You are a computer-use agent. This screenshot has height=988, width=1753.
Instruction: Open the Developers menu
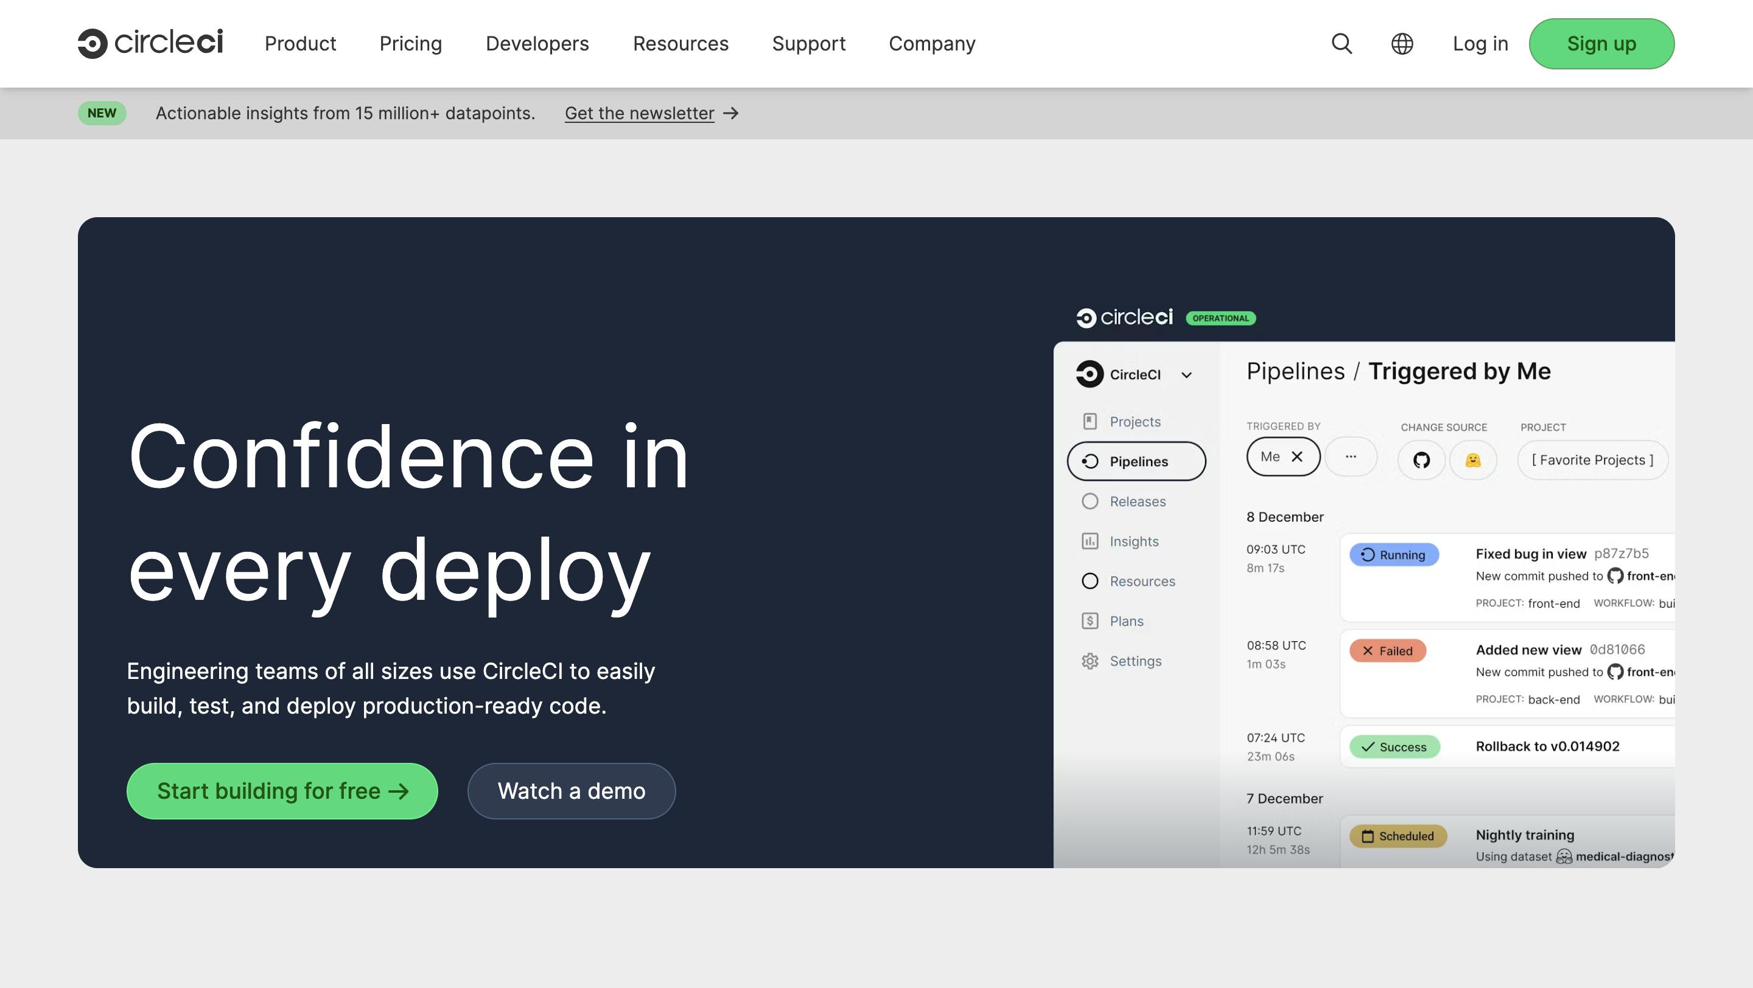pos(537,44)
